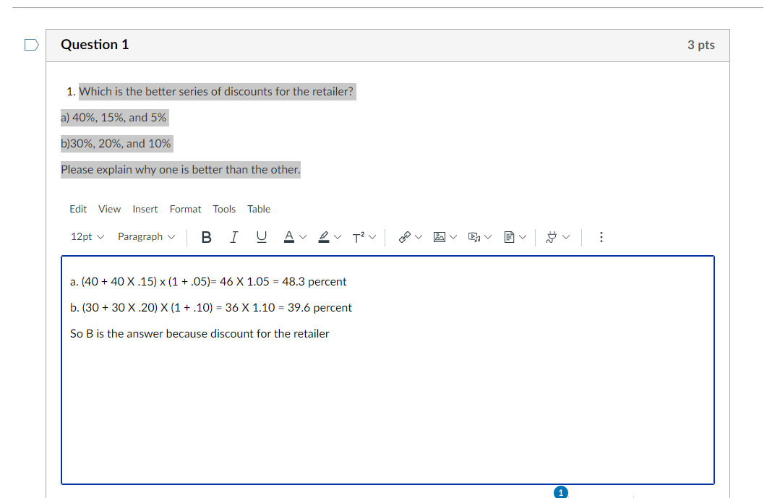Expand the image options arrow

point(453,237)
